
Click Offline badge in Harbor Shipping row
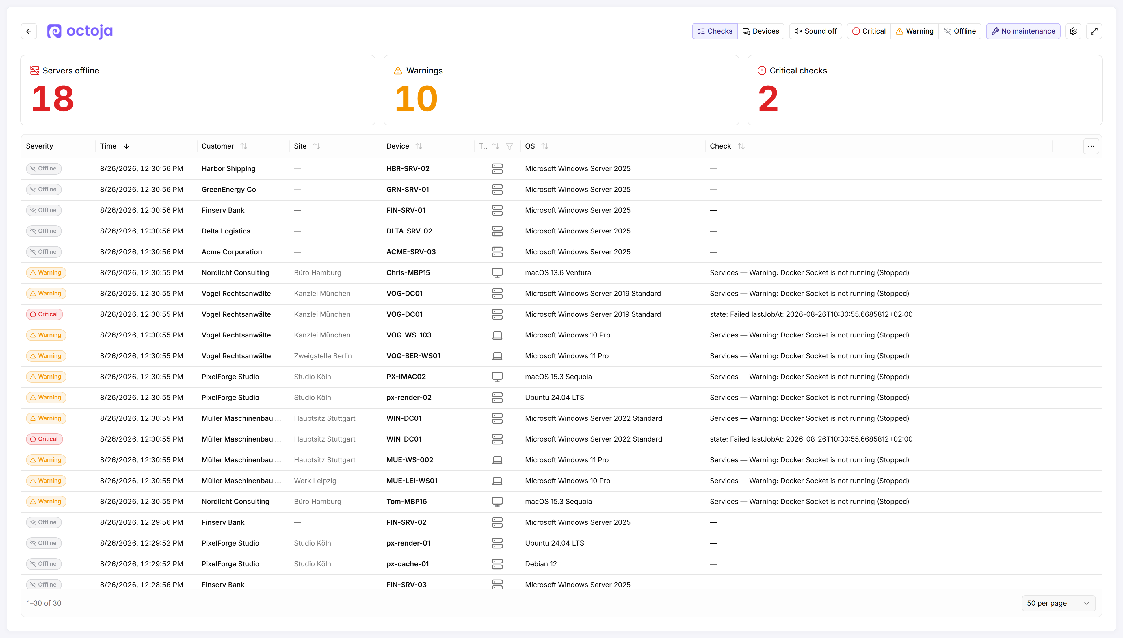[x=44, y=169]
